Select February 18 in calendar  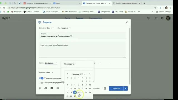click(x=67, y=92)
